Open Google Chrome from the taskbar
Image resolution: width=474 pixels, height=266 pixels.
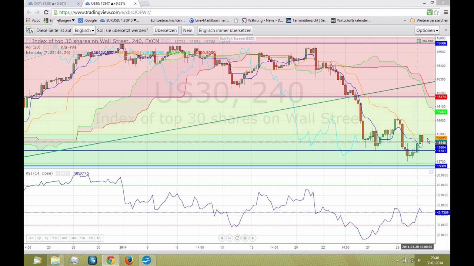pyautogui.click(x=110, y=260)
